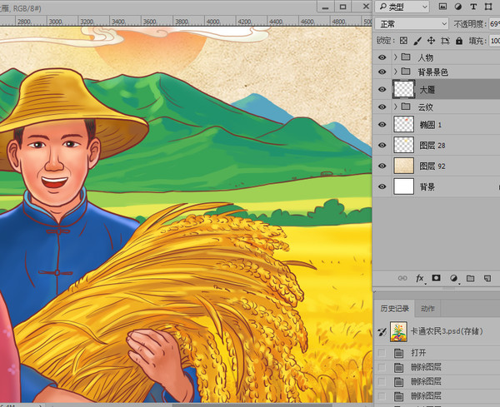Viewport: 500px width, 407px height.
Task: Click the link layers icon
Action: [x=402, y=278]
